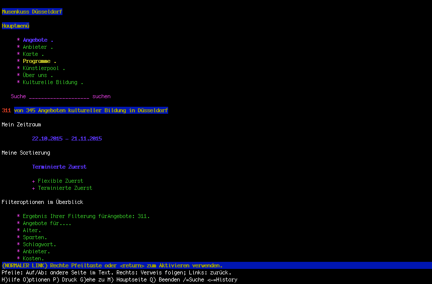Select the Karte menu entry
Screen dimensions: 432x284
(30, 54)
